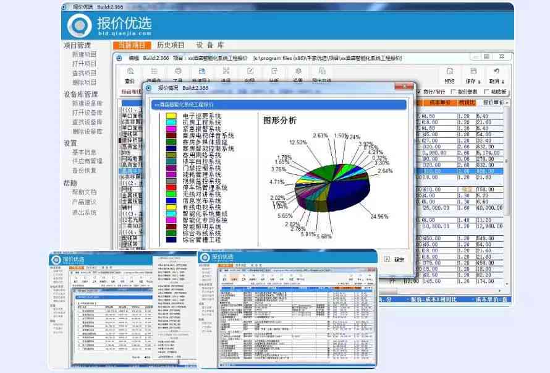Click the 成本单价 orange column header
The image size is (550, 373).
[x=440, y=103]
